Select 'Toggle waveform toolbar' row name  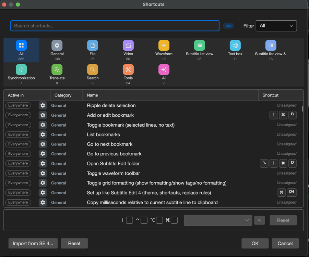pos(114,173)
